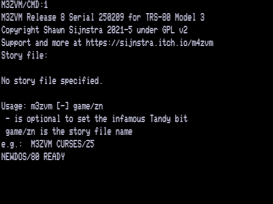Click the 'No story file specified.' message
This screenshot has width=273, height=204.
[x=52, y=81]
